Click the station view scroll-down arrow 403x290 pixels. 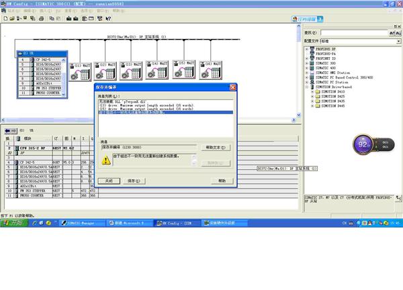click(x=299, y=115)
